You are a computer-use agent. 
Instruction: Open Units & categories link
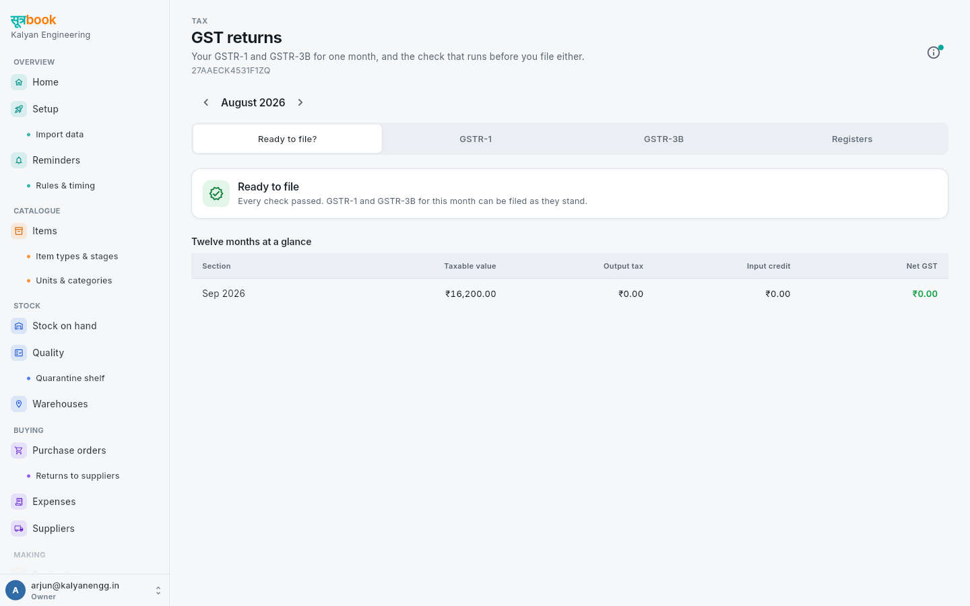coord(74,281)
